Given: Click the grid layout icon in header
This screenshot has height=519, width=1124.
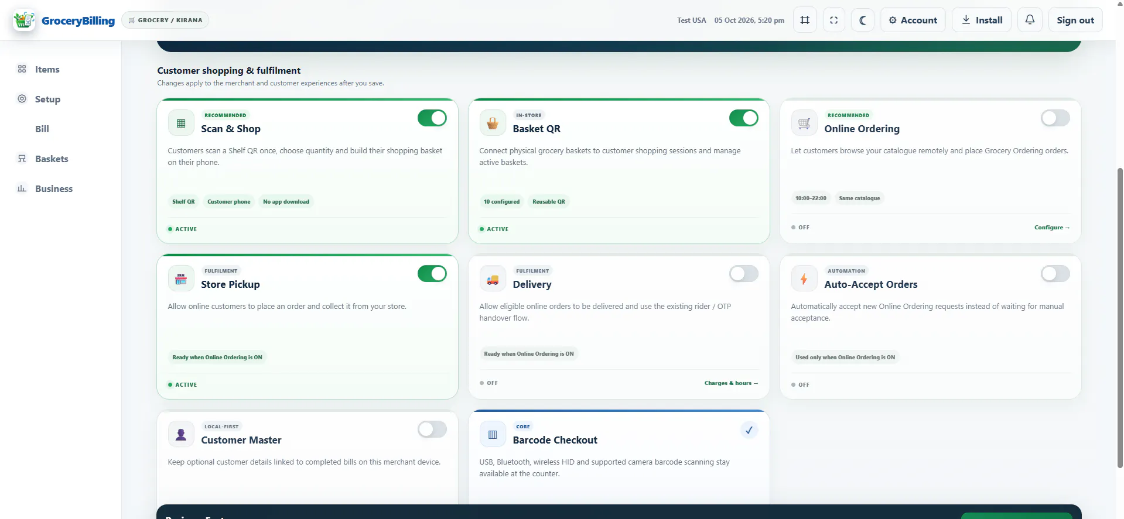Looking at the screenshot, I should pyautogui.click(x=805, y=20).
